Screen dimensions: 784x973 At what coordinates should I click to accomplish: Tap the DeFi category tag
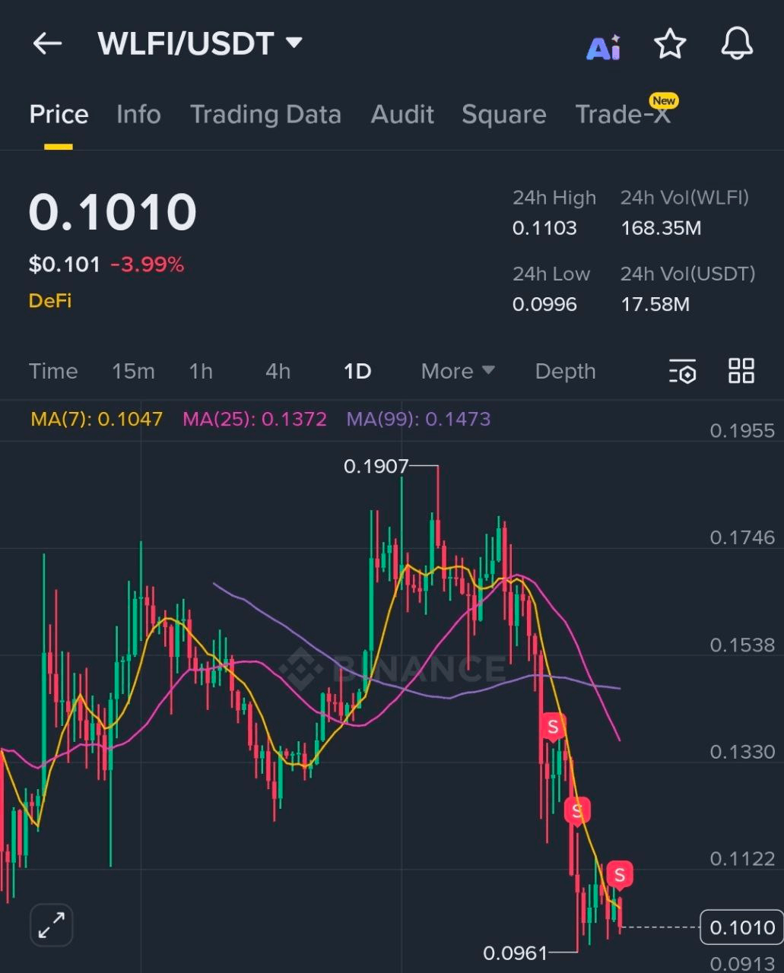(50, 301)
